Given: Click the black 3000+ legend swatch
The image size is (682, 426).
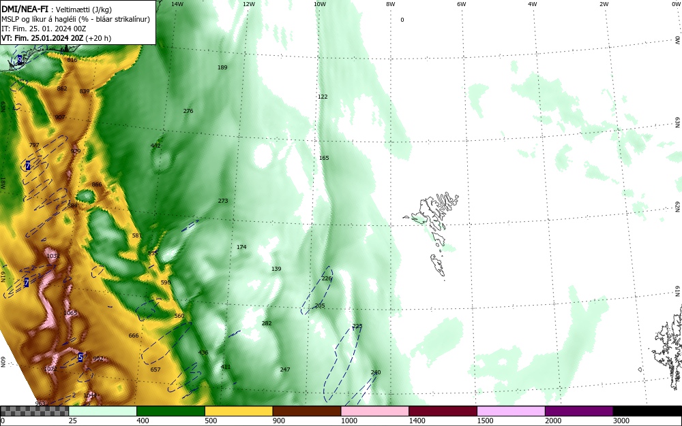Looking at the screenshot, I should (x=648, y=411).
